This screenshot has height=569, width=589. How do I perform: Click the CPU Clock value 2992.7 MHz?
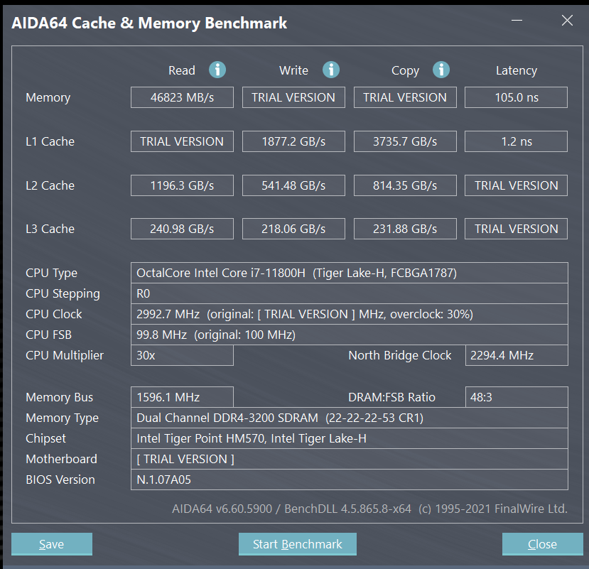point(350,315)
